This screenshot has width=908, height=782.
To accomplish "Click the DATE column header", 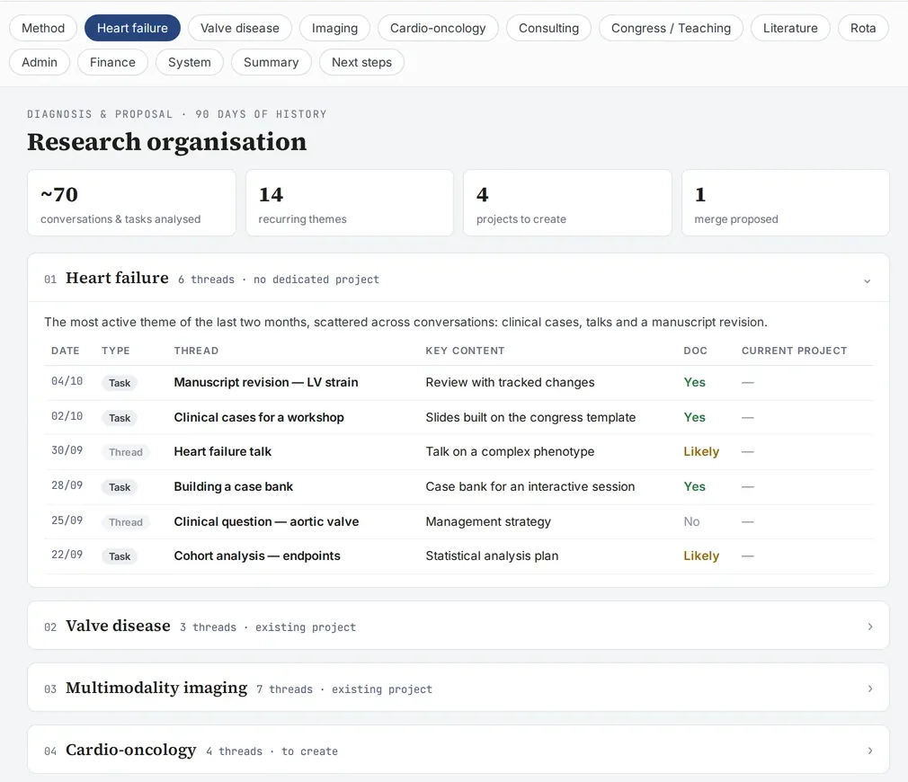I will tap(66, 351).
